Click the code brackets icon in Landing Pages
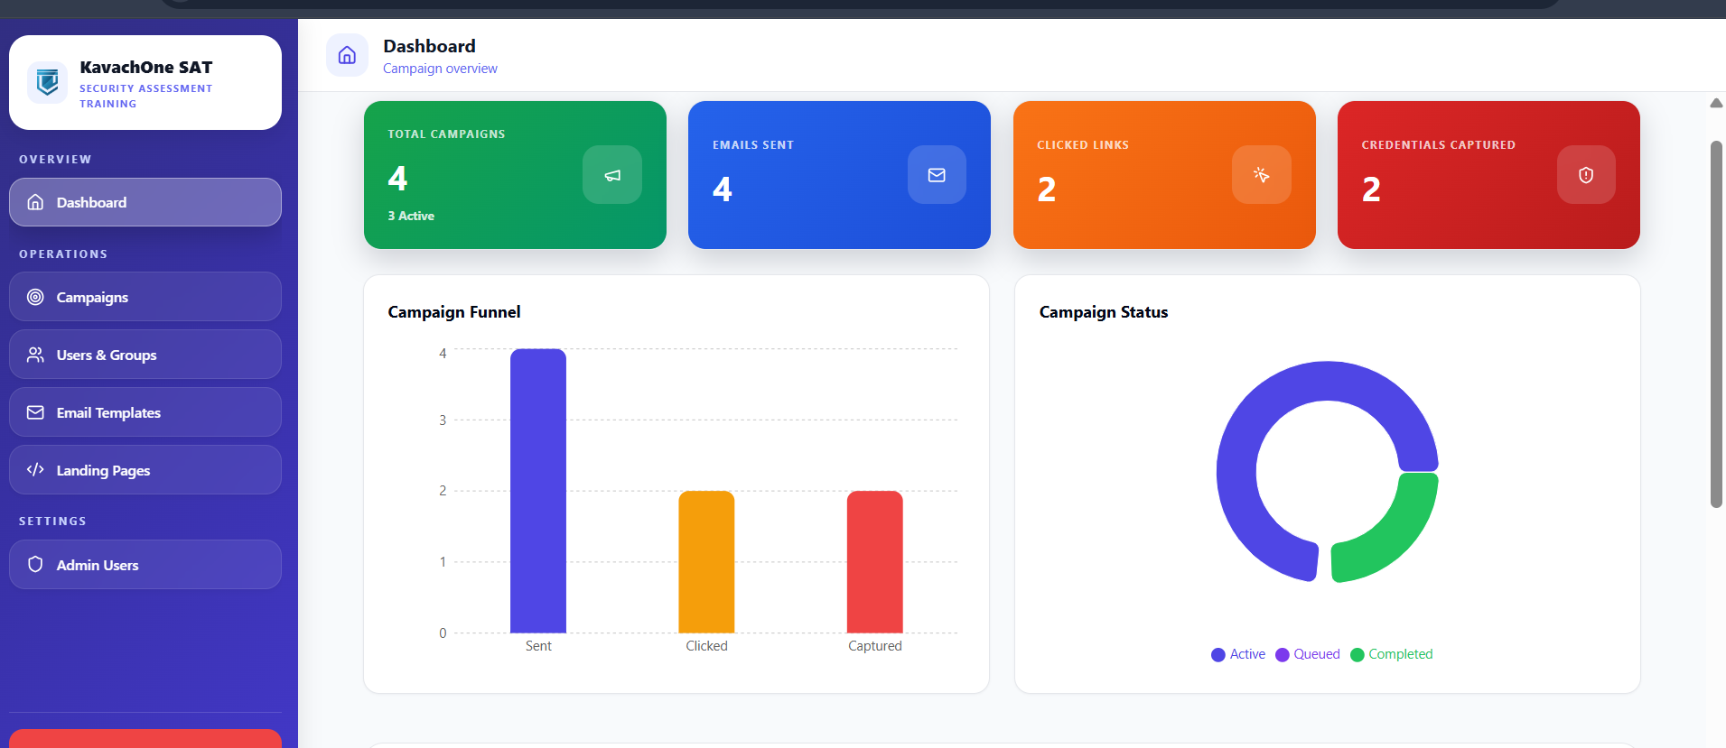Image resolution: width=1726 pixels, height=748 pixels. click(35, 470)
